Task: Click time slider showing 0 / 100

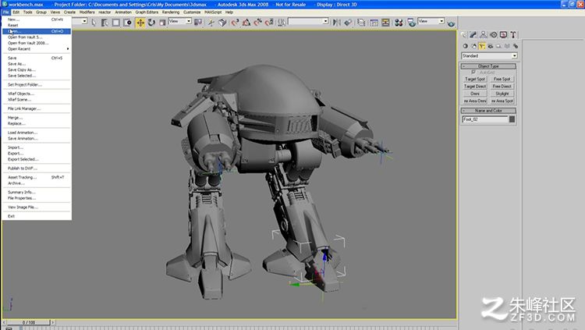Action: tap(29, 322)
